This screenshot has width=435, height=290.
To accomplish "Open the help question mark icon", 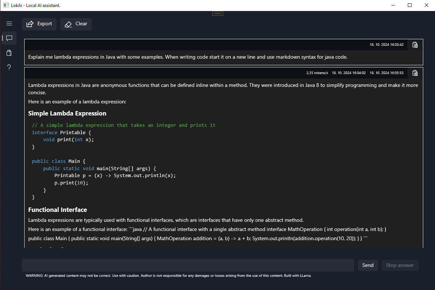I will click(x=9, y=67).
